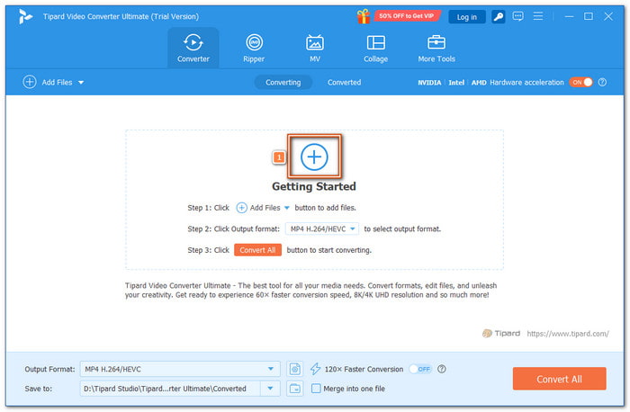Expand the bottom Output Format dropdown
The width and height of the screenshot is (630, 412).
pos(273,369)
